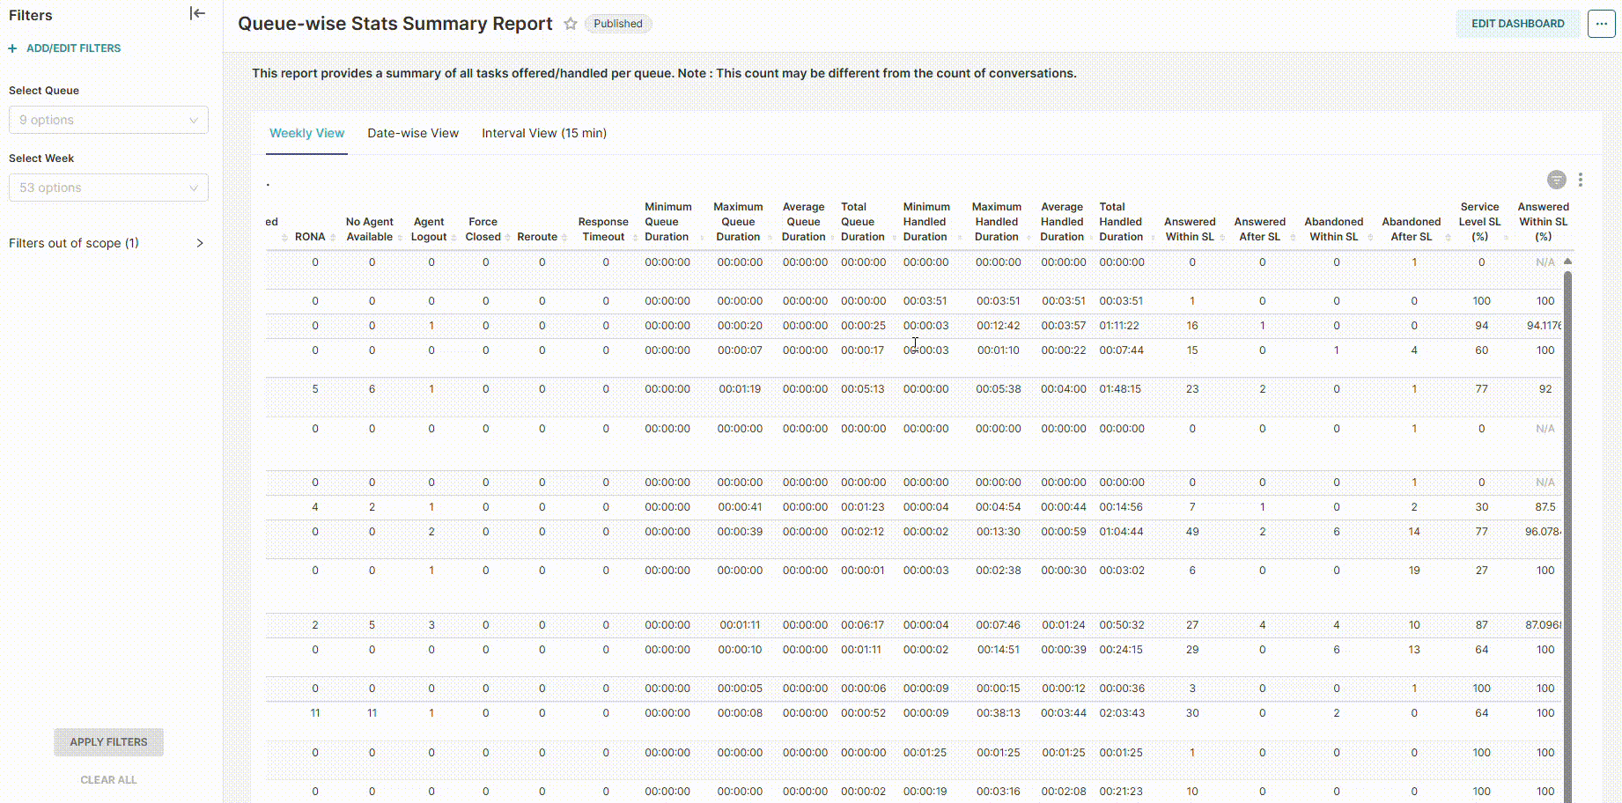The image size is (1622, 803).
Task: Collapse the Filters side panel
Action: tap(197, 13)
